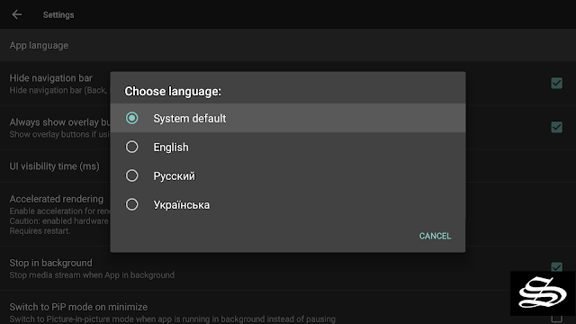The height and width of the screenshot is (324, 576).
Task: Open the App language setting
Action: (288, 45)
